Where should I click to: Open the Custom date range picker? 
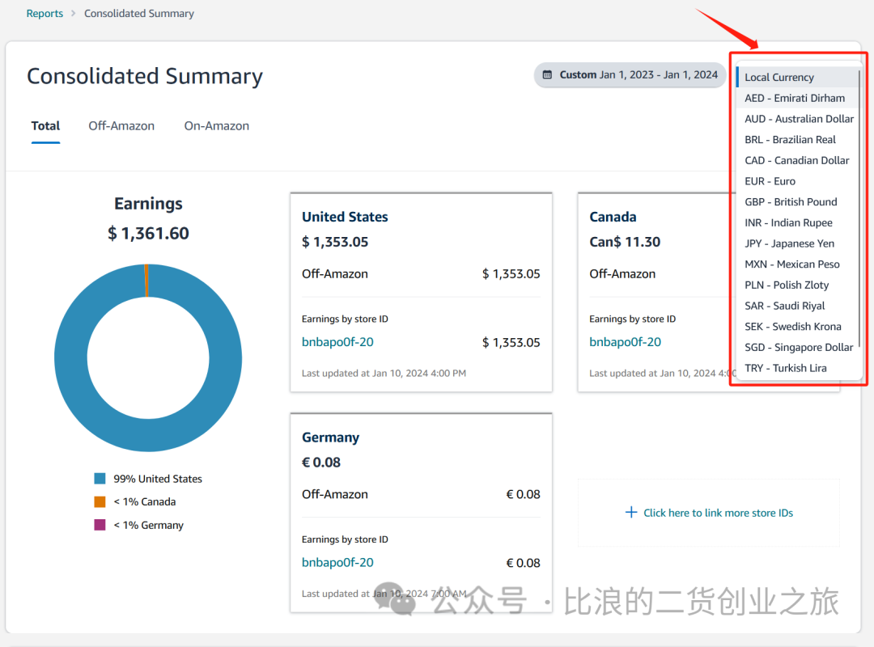click(630, 74)
